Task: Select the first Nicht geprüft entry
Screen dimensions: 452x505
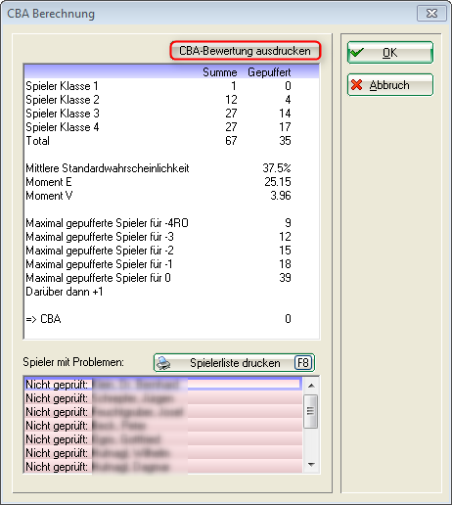Action: 163,385
